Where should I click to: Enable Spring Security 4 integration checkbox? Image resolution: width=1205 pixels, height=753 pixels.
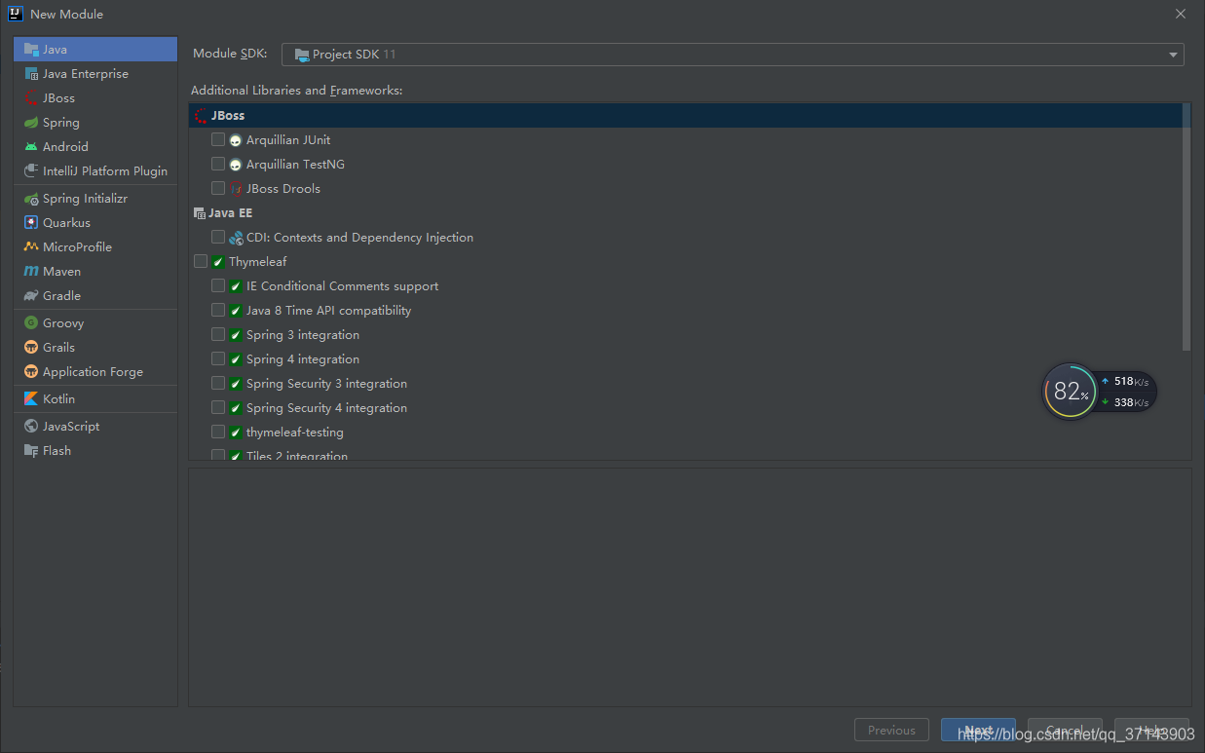(x=218, y=407)
